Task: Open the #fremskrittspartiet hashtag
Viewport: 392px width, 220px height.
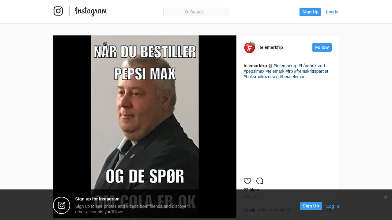Action: pos(311,71)
